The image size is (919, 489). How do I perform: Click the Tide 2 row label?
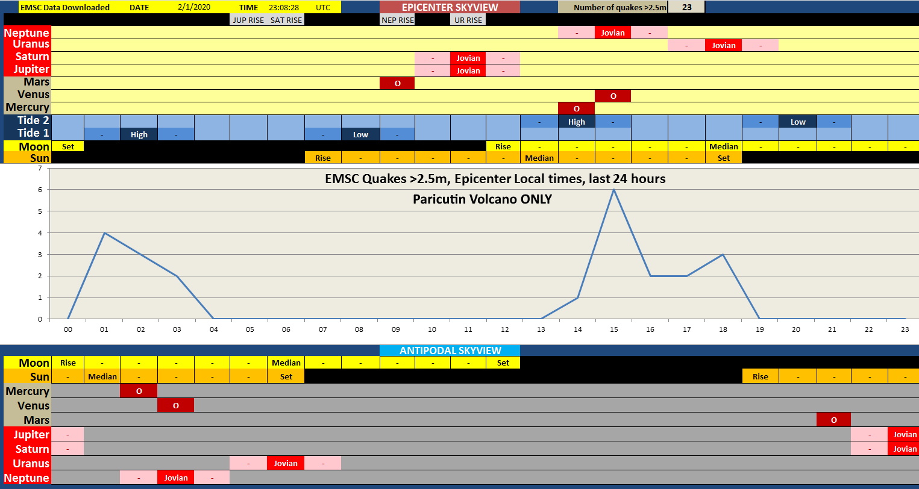(x=27, y=121)
